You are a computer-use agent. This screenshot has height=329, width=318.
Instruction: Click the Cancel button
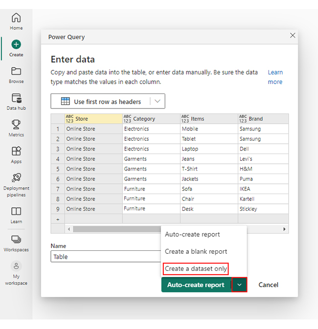click(x=268, y=285)
